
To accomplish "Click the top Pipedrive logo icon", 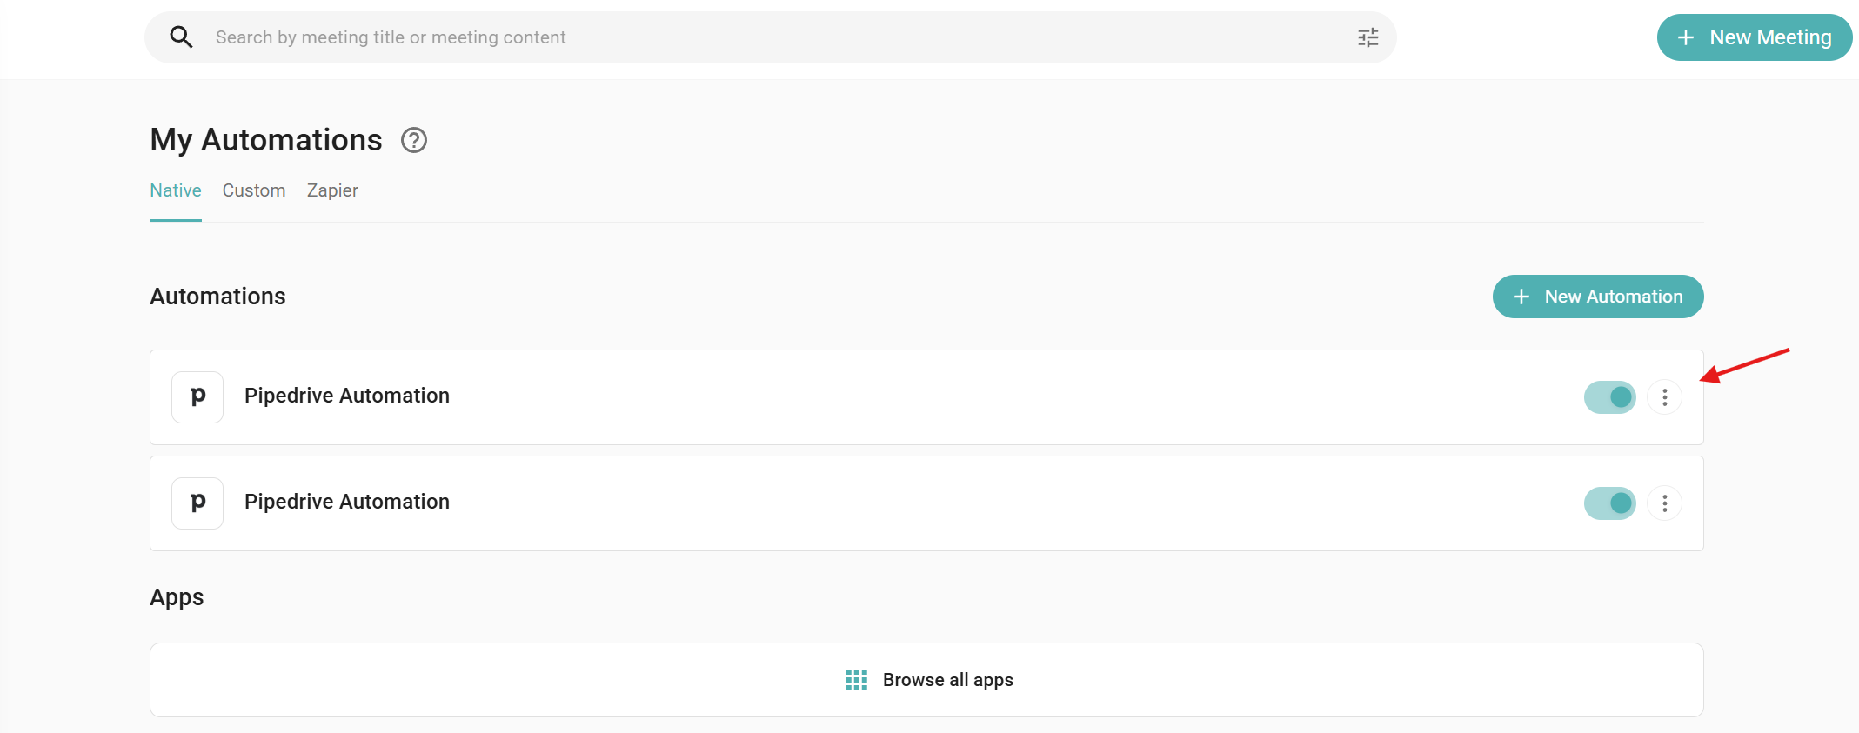I will click(197, 397).
